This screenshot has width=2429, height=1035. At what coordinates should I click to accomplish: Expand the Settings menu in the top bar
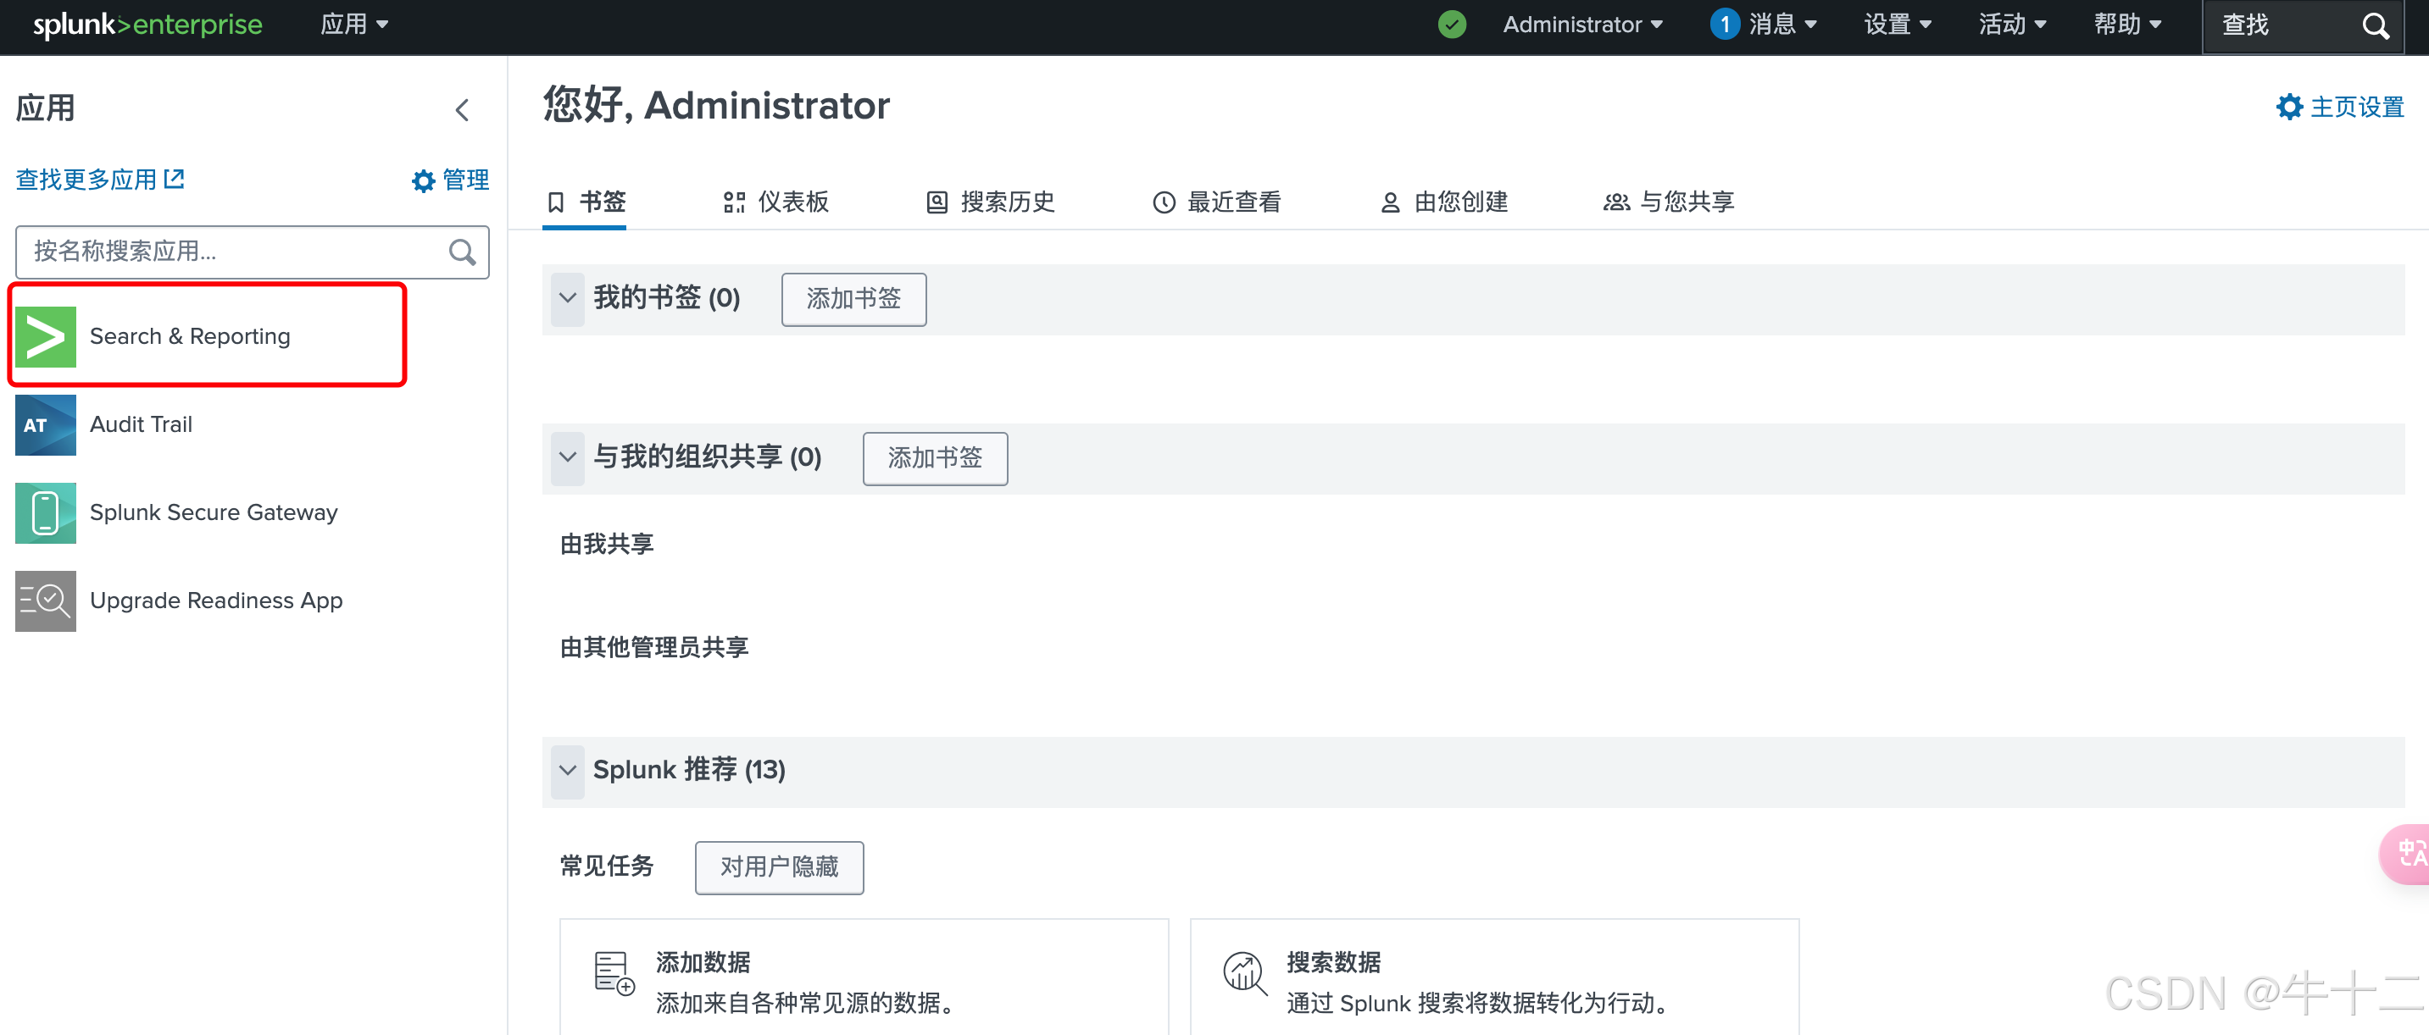(x=1898, y=25)
